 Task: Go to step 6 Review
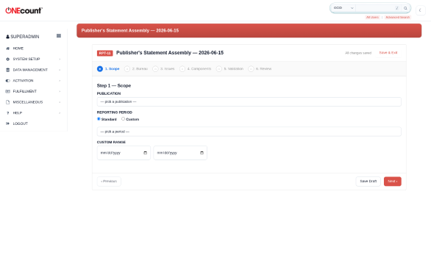[x=260, y=68]
